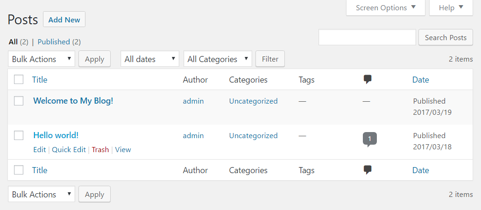Tick the checkbox for Hello world! post
This screenshot has height=210, width=481.
click(19, 135)
